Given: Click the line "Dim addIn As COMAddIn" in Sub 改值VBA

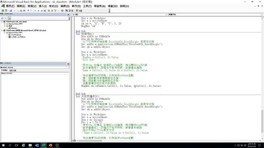Looking at the screenshot, I should 96,37.
